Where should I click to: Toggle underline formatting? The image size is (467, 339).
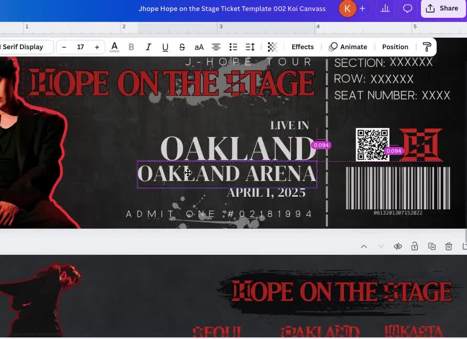[165, 47]
